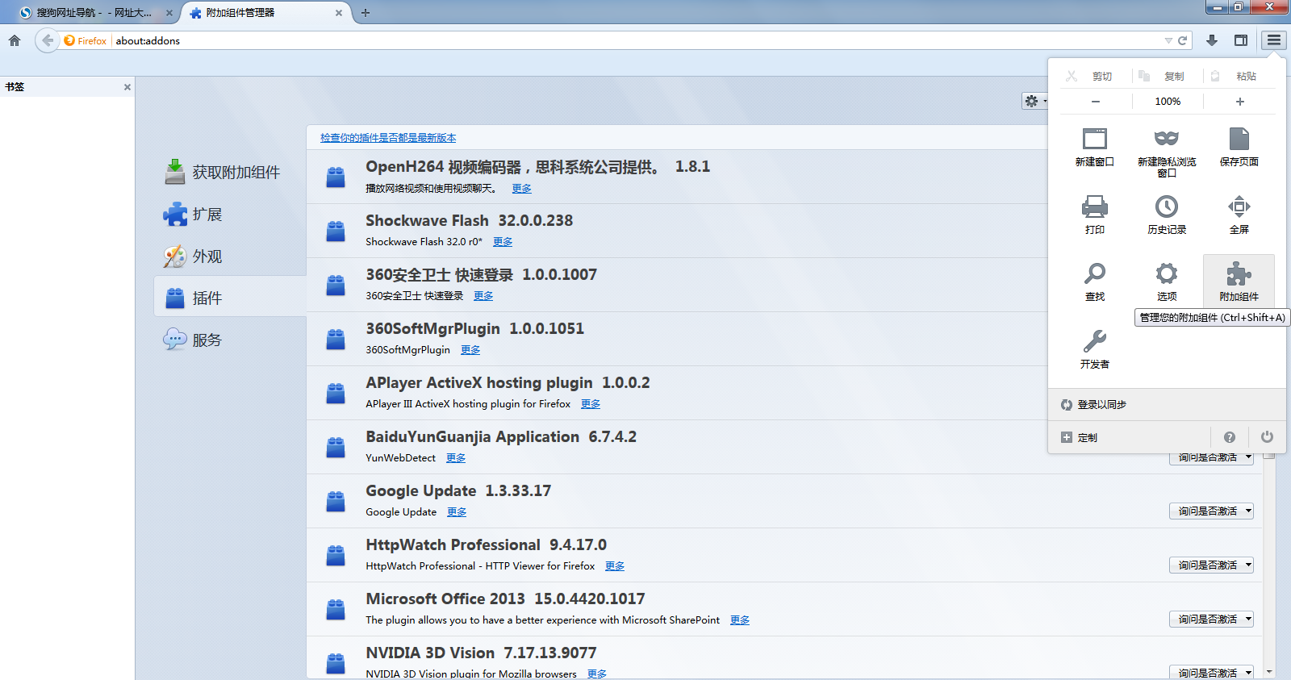This screenshot has height=680, width=1291.
Task: Click the Home button
Action: pos(15,40)
